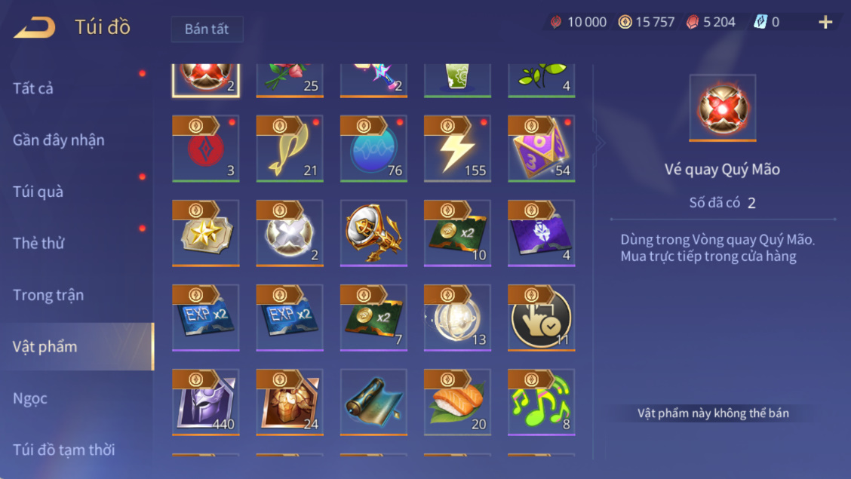The image size is (851, 479).
Task: Click the Bán tất button
Action: tap(207, 29)
